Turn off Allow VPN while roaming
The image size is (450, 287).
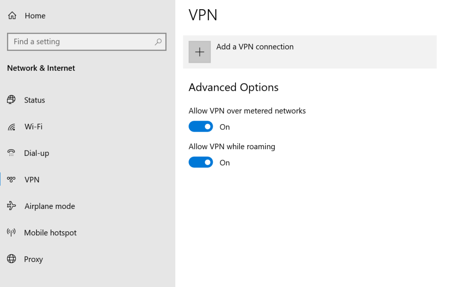tap(201, 162)
